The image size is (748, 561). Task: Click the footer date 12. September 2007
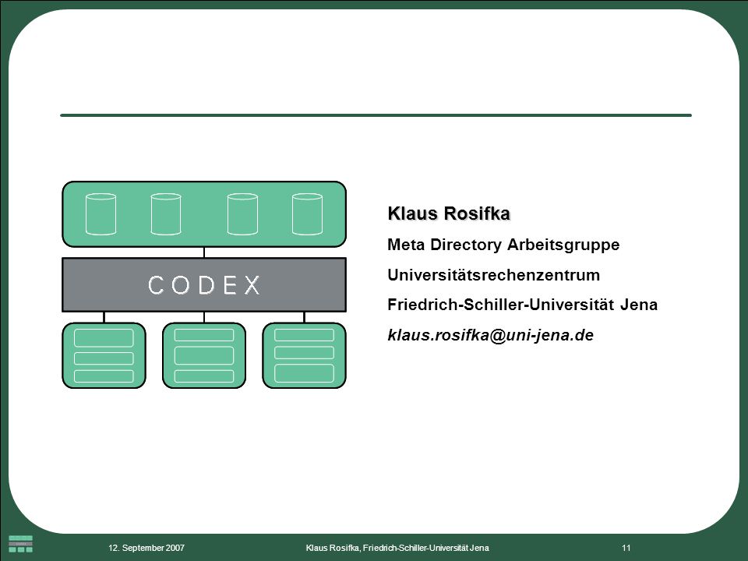[x=146, y=548]
